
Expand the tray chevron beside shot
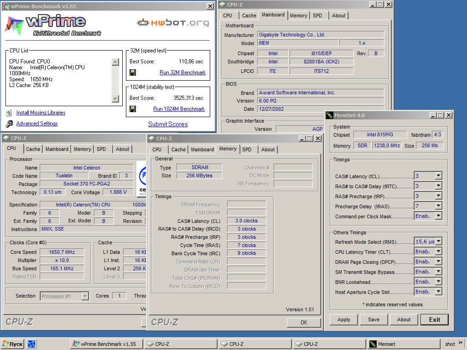(x=461, y=343)
